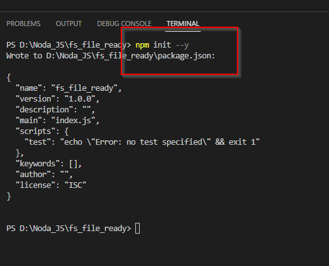Click the word init in the command

162,45
